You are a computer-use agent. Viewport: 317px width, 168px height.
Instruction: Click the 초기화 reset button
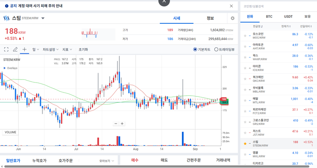click(83, 49)
